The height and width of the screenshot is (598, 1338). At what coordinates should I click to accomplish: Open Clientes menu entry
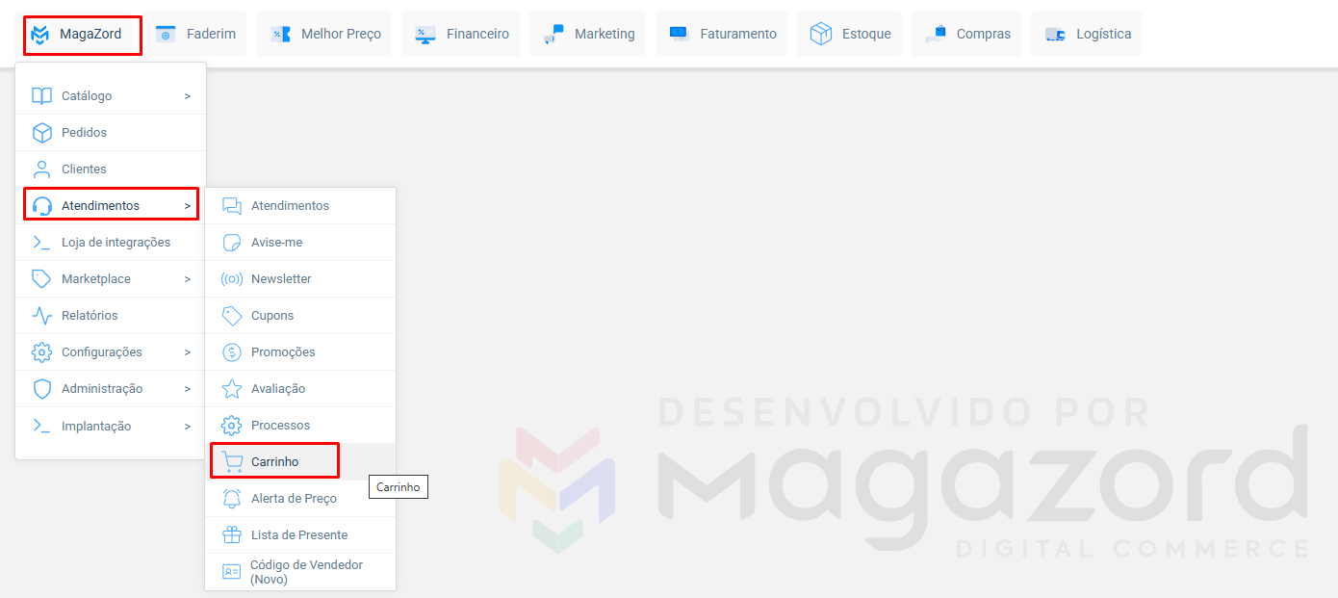coord(111,169)
